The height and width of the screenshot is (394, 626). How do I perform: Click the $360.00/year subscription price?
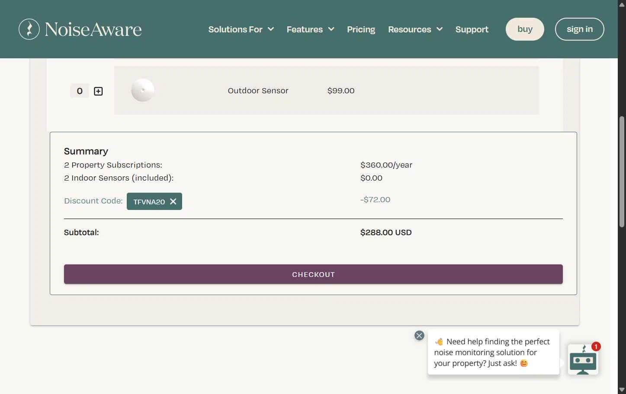click(386, 165)
